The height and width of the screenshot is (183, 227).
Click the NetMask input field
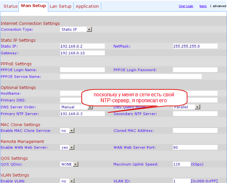[195, 46]
